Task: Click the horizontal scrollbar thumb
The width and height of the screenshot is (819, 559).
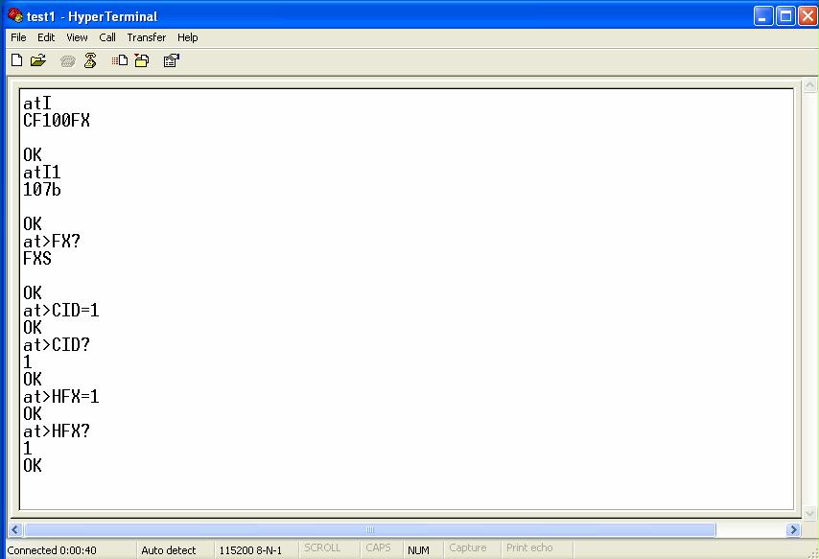Action: coord(369,529)
